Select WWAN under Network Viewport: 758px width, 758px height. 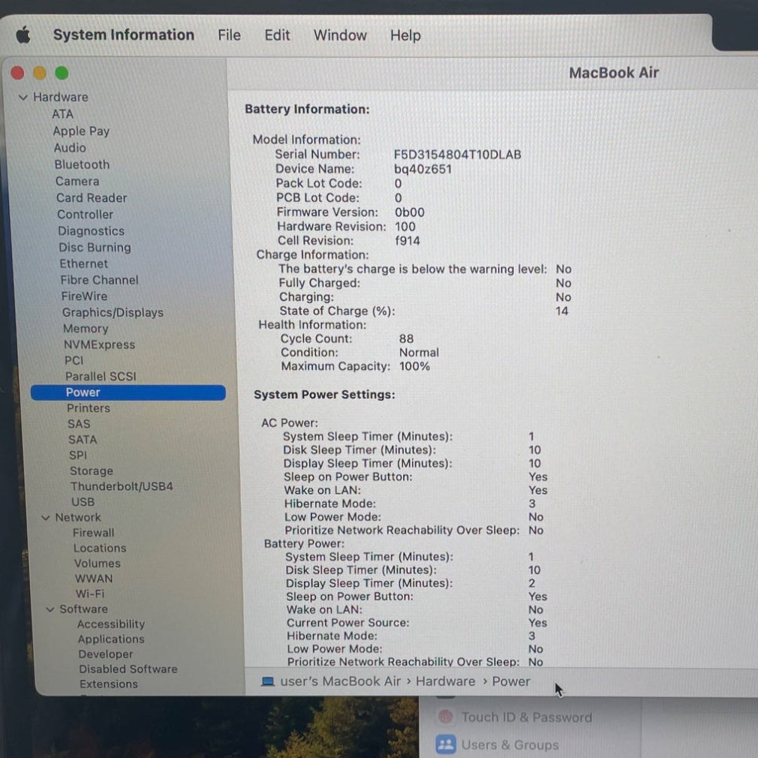[x=94, y=579]
